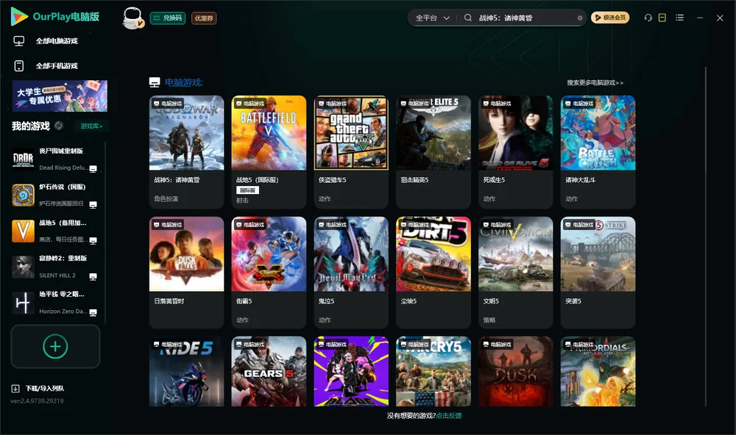
Task: Click the 策略 genre label under 文明5
Action: [489, 320]
